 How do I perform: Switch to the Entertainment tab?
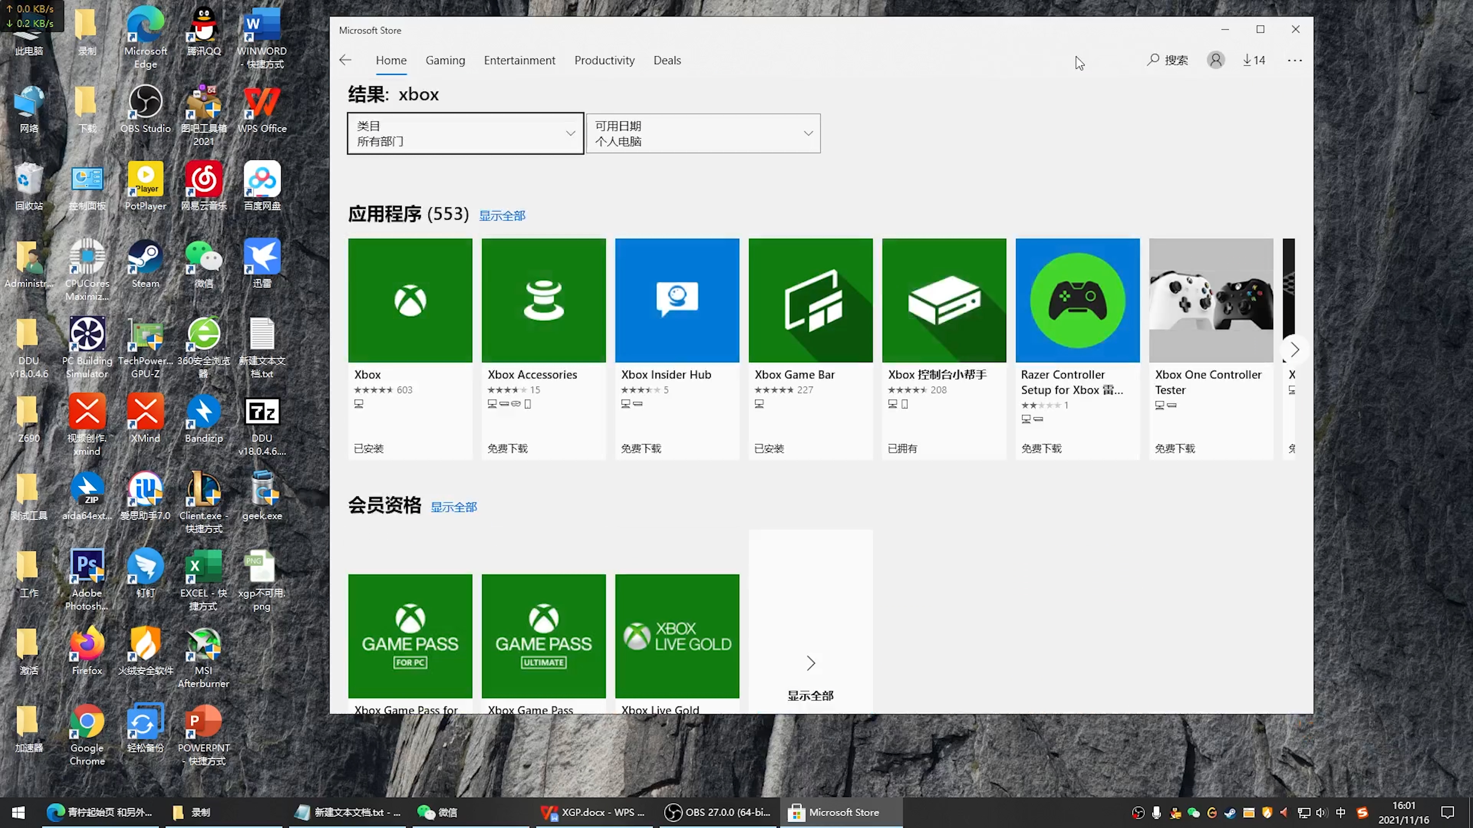519,60
